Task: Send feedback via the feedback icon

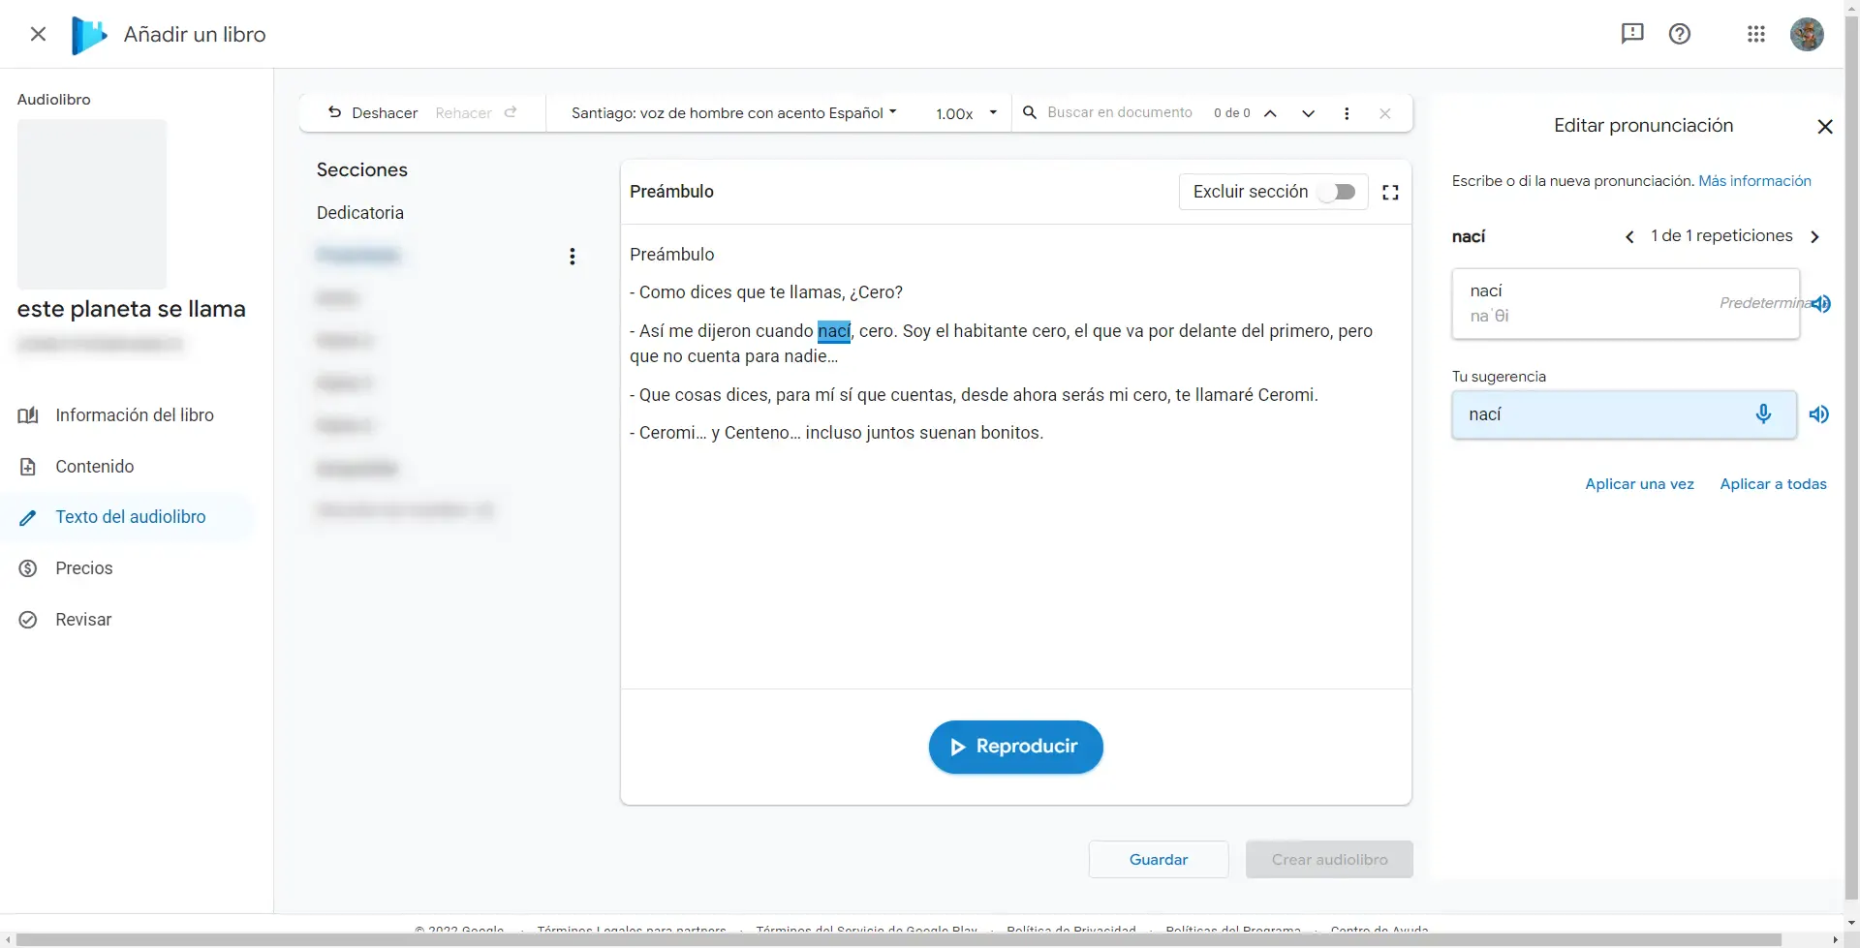Action: (x=1632, y=35)
